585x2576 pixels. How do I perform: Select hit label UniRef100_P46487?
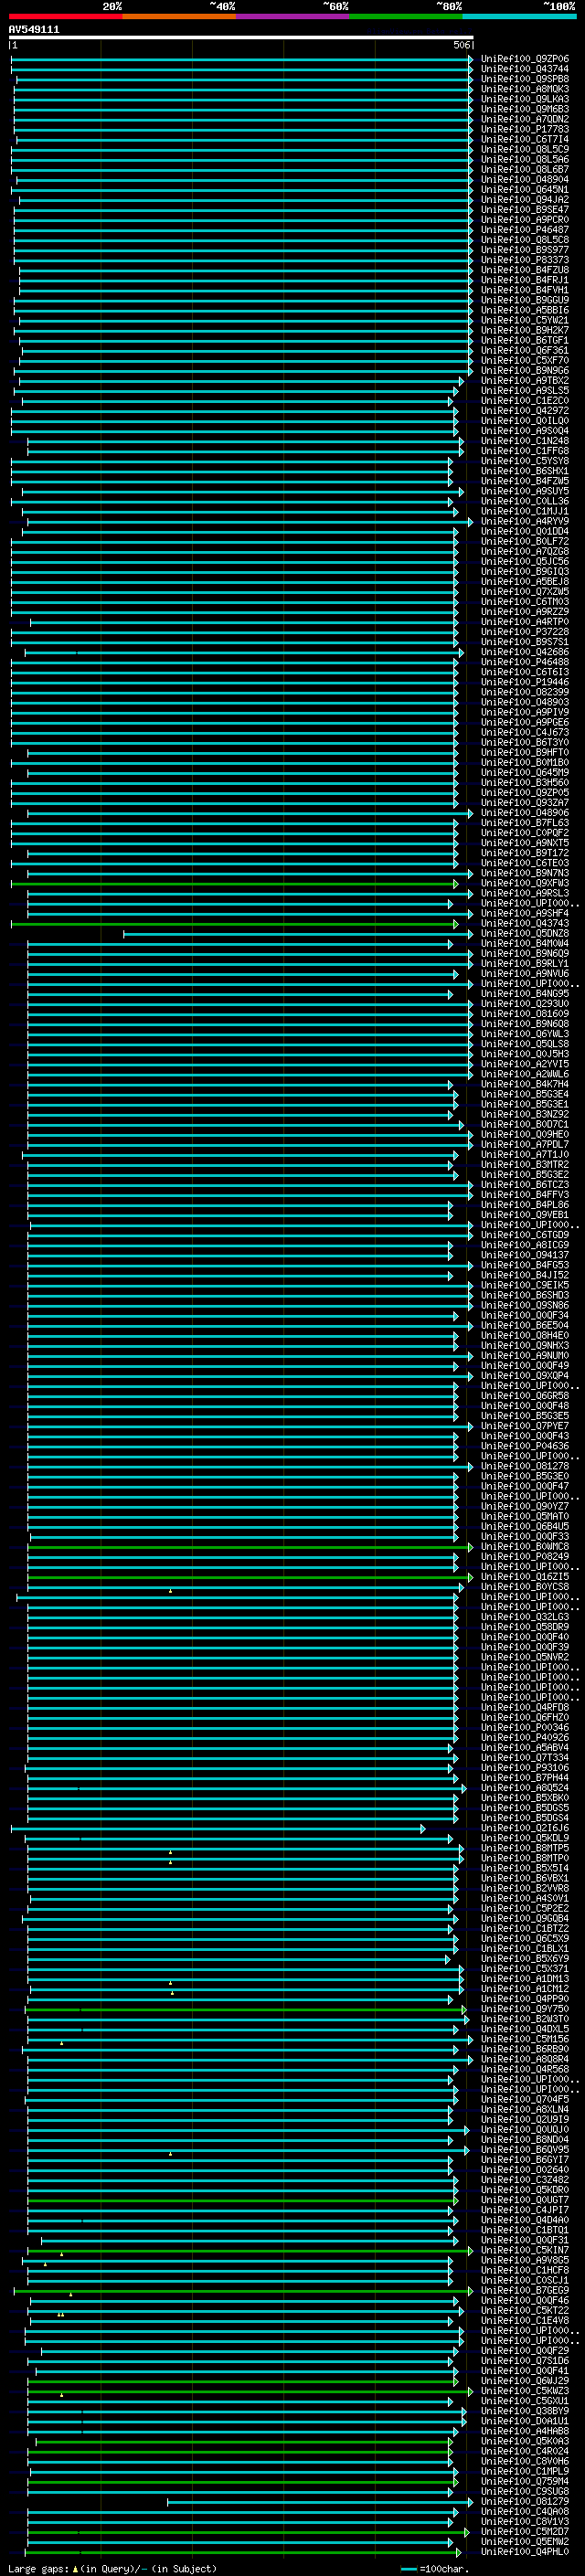pyautogui.click(x=525, y=230)
